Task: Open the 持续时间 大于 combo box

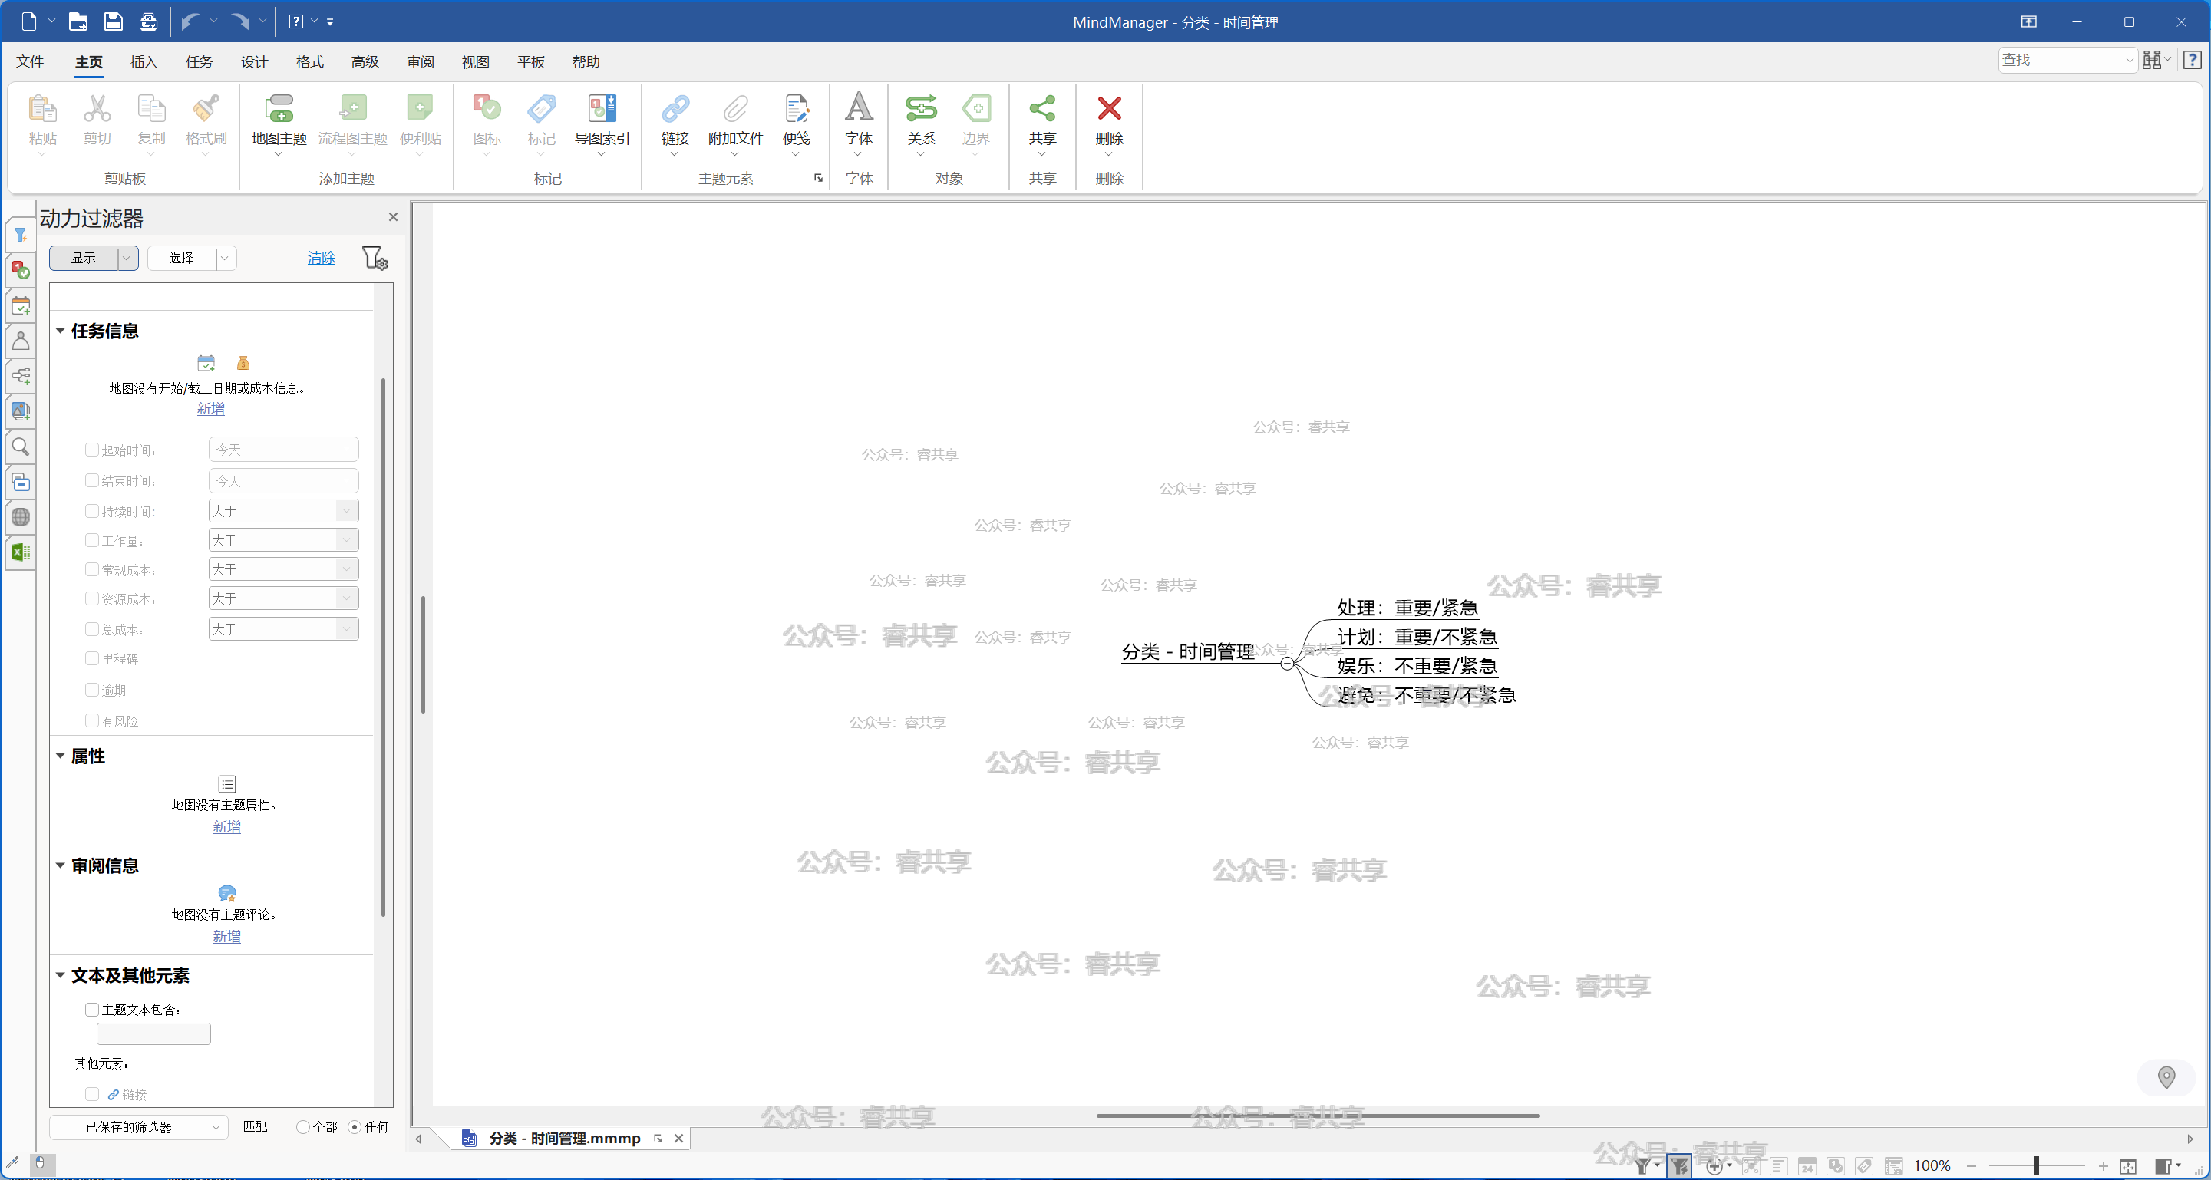Action: 283,512
